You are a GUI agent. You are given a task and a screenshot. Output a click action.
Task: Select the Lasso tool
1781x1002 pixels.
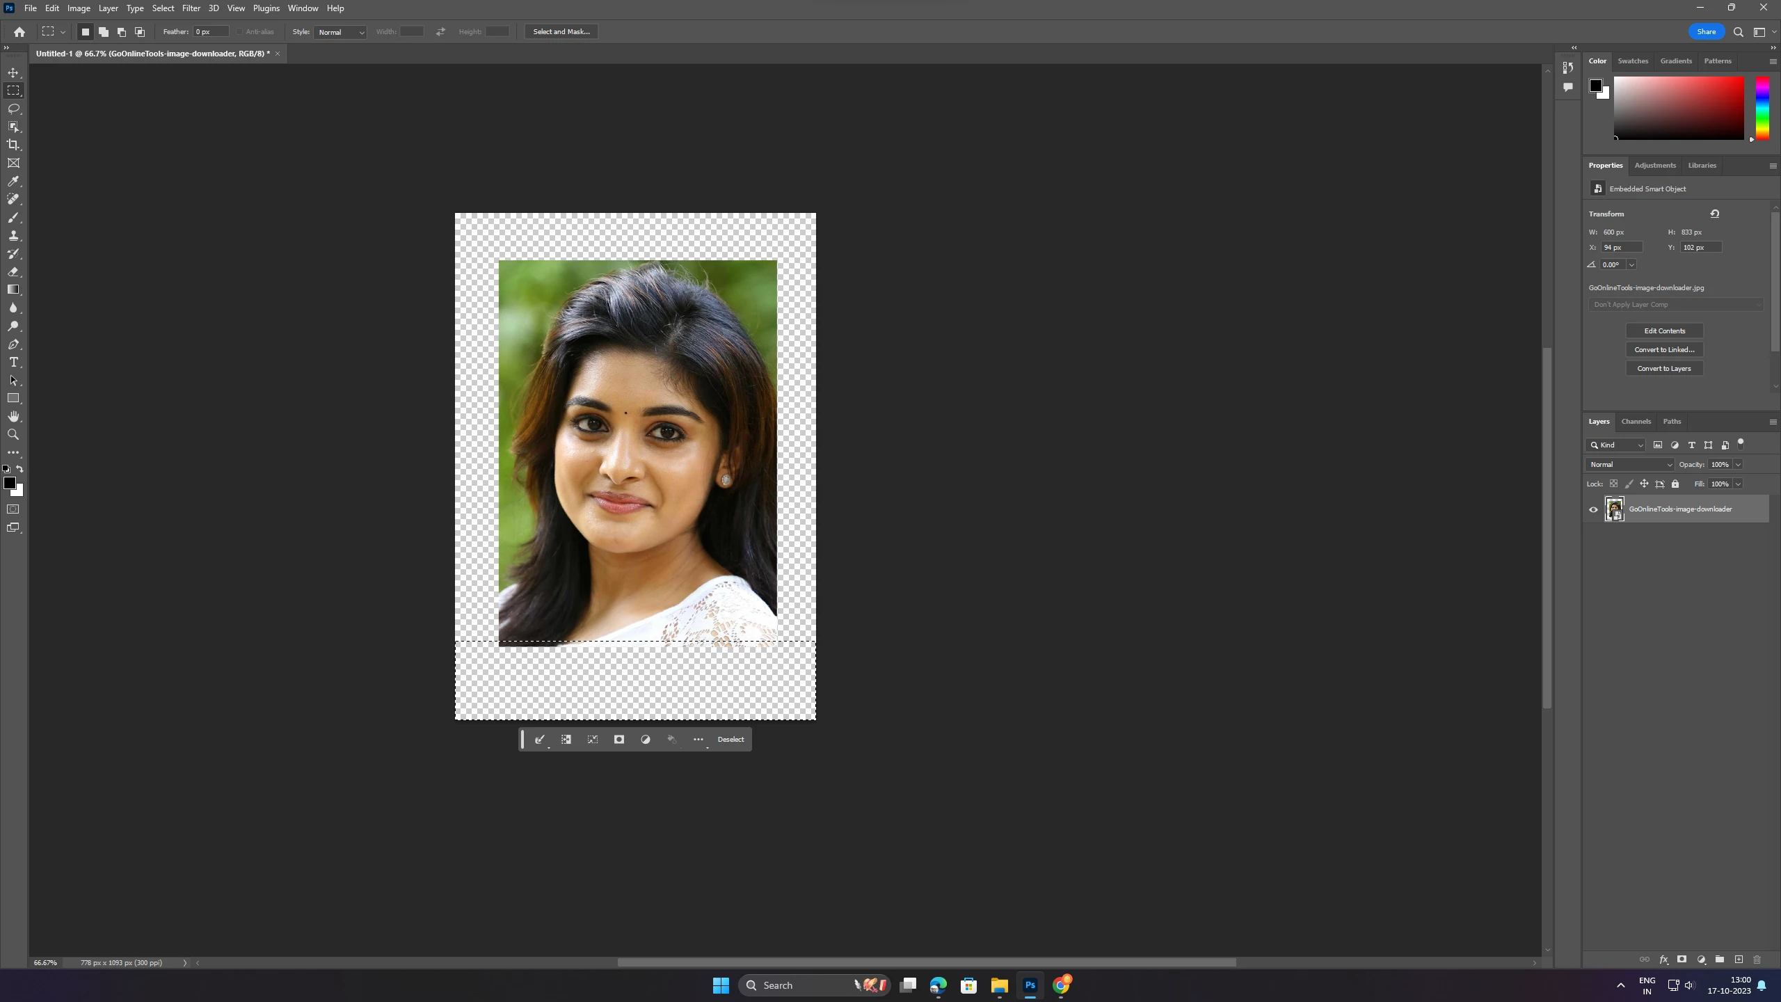click(13, 109)
